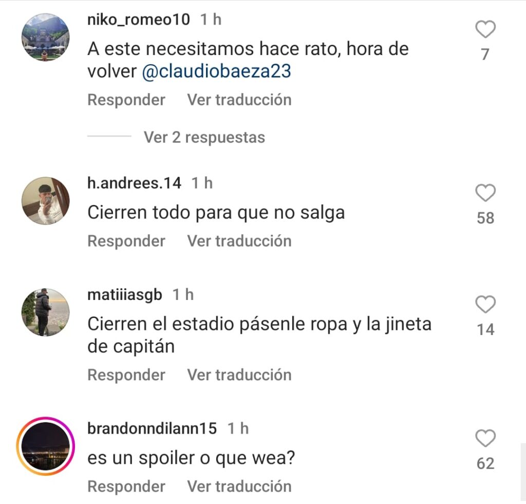
Task: Tap the heart on matiiiasgb's comment
Action: pos(485,304)
